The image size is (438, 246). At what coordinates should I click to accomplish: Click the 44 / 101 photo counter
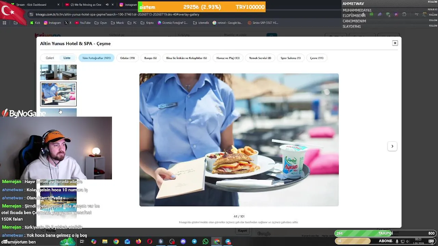(239, 216)
